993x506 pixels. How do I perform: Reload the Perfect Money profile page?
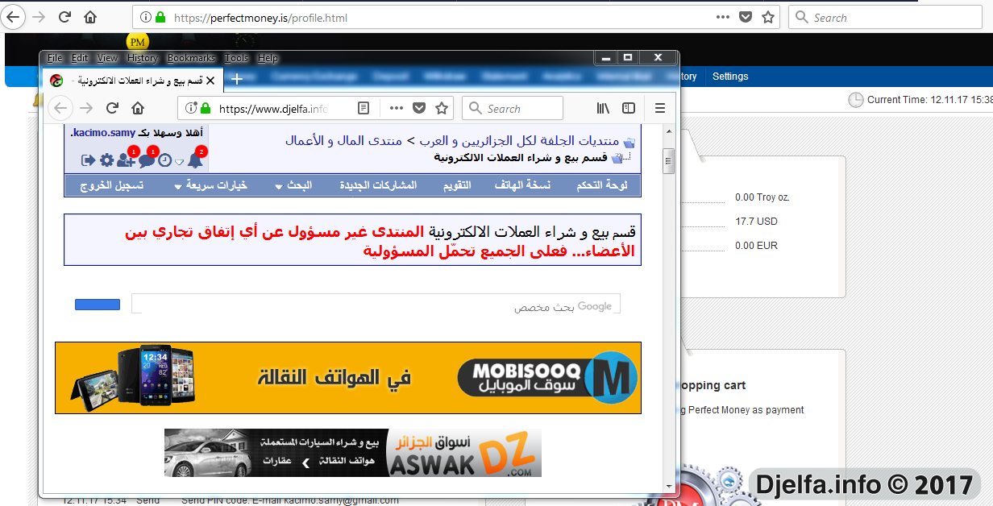(x=65, y=17)
